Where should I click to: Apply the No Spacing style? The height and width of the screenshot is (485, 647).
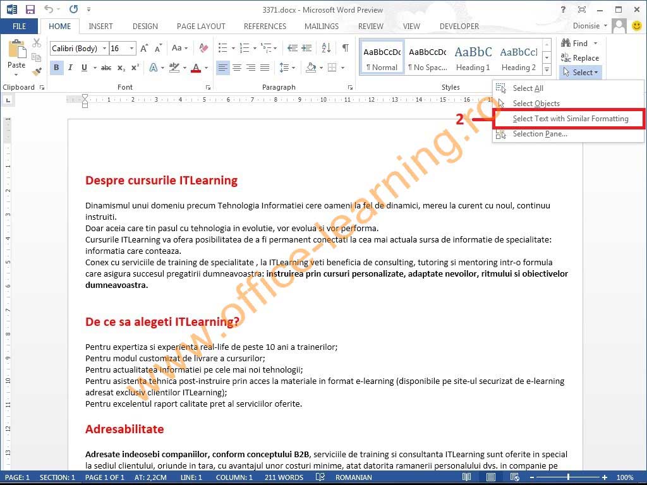[x=428, y=58]
